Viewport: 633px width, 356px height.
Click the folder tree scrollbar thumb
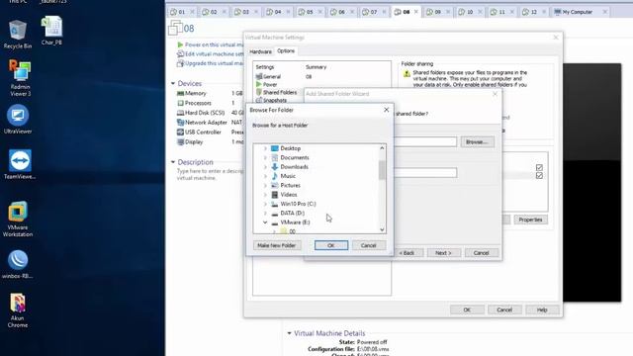(382, 169)
